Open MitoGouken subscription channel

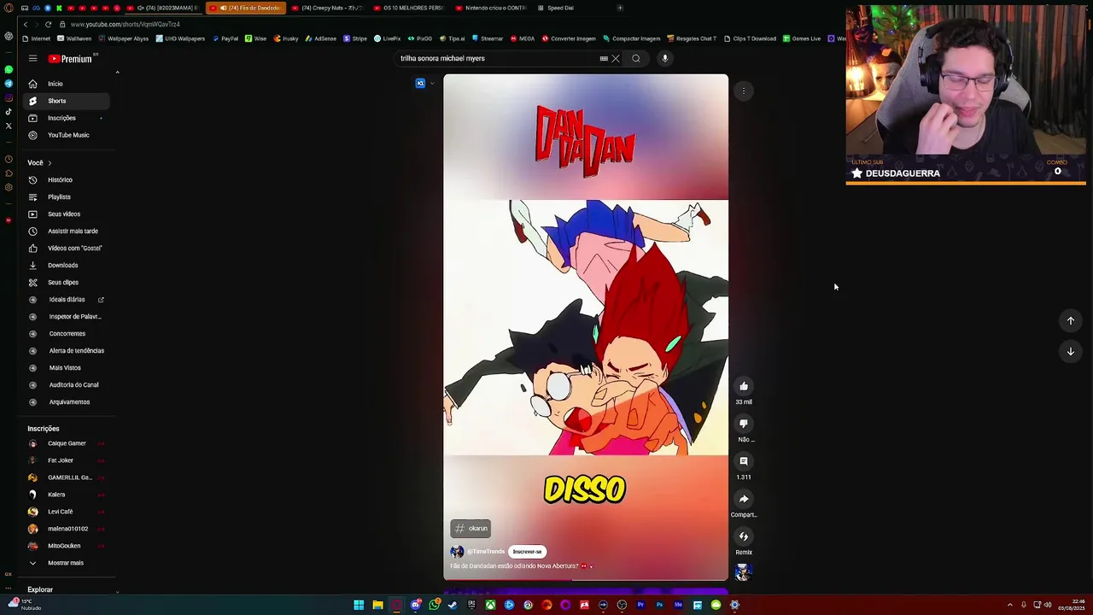point(67,546)
